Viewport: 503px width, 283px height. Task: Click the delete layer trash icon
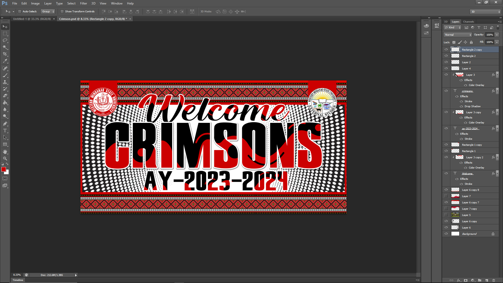coord(494,280)
